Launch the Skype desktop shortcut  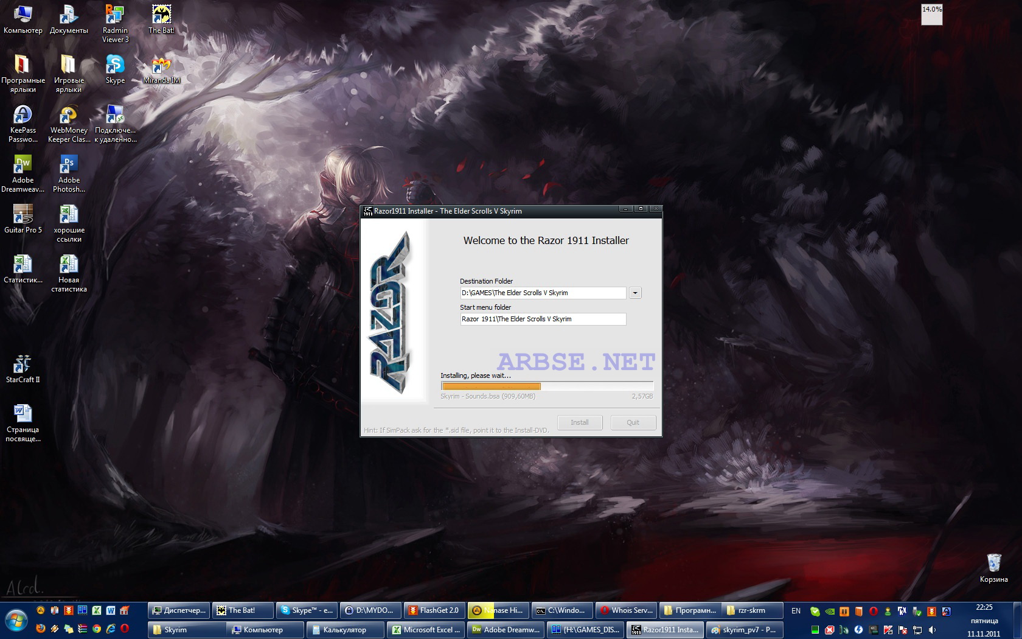pyautogui.click(x=115, y=69)
